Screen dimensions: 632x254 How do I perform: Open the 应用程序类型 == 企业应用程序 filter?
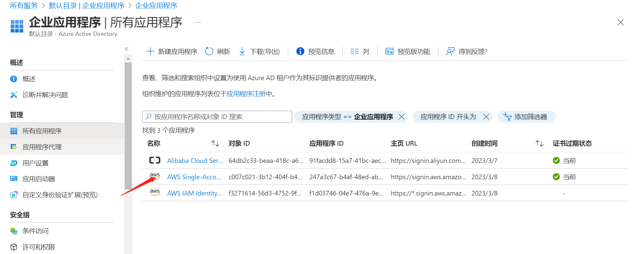(348, 117)
